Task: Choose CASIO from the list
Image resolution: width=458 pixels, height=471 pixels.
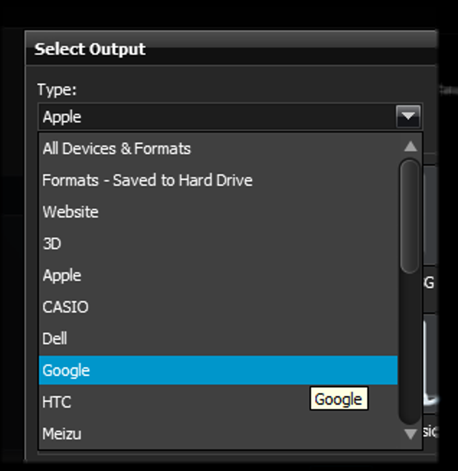Action: [x=218, y=307]
